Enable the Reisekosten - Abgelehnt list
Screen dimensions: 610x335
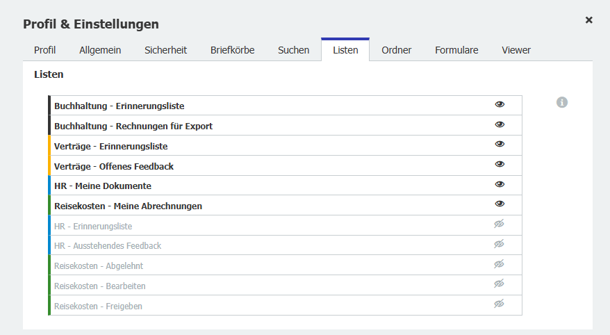500,264
